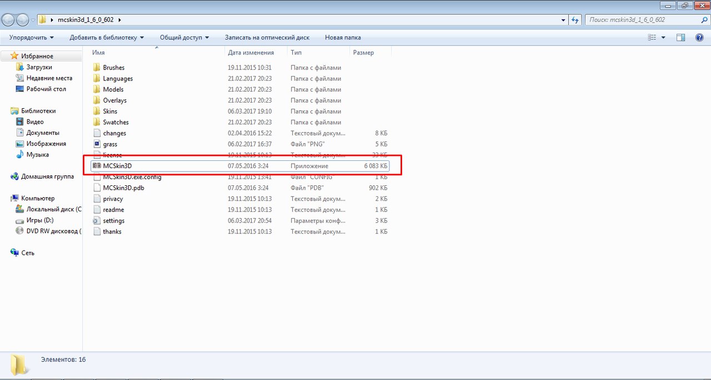Image resolution: width=711 pixels, height=380 pixels.
Task: Select the file named readme
Action: (113, 210)
